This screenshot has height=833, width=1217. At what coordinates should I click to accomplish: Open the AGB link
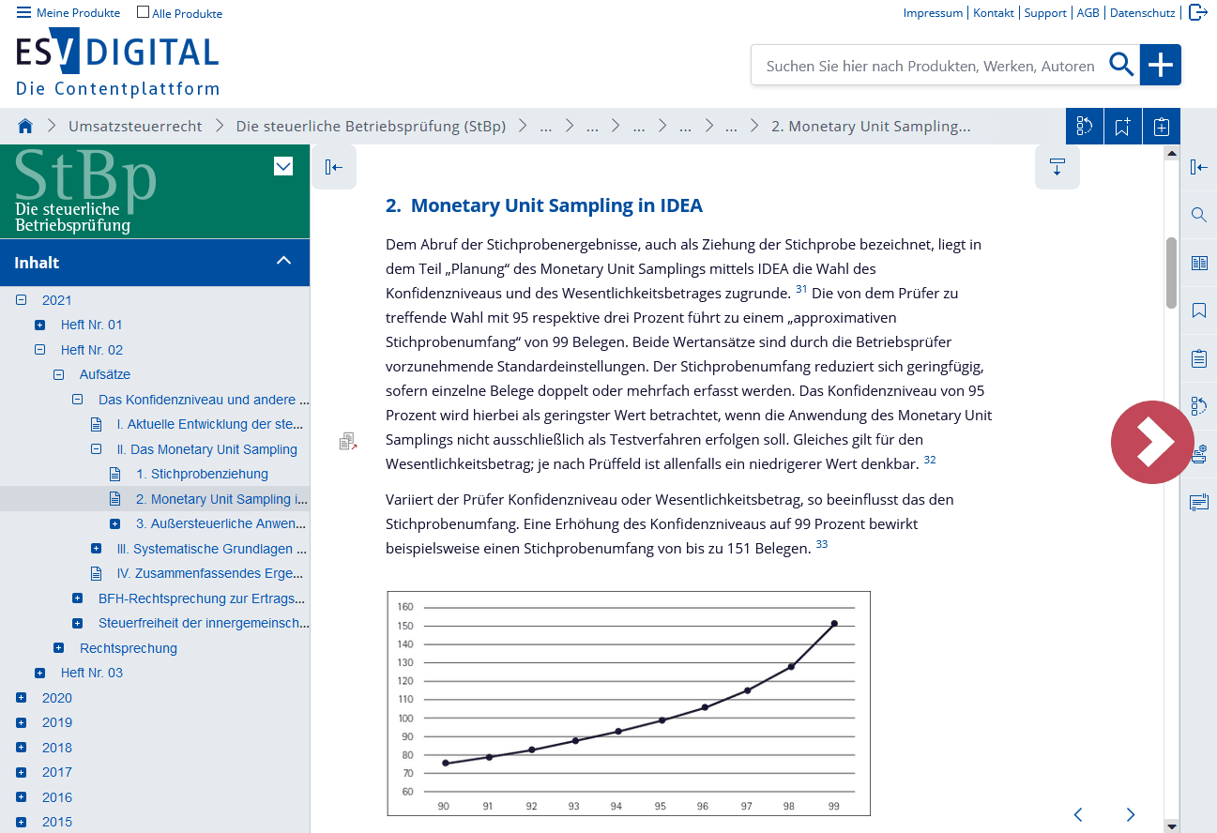coord(1088,13)
